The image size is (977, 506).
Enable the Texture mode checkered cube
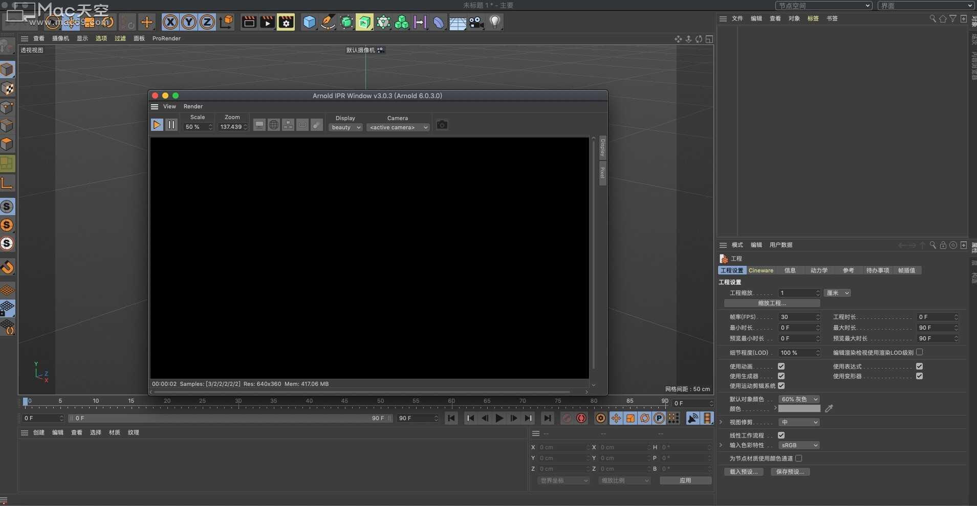click(x=7, y=88)
